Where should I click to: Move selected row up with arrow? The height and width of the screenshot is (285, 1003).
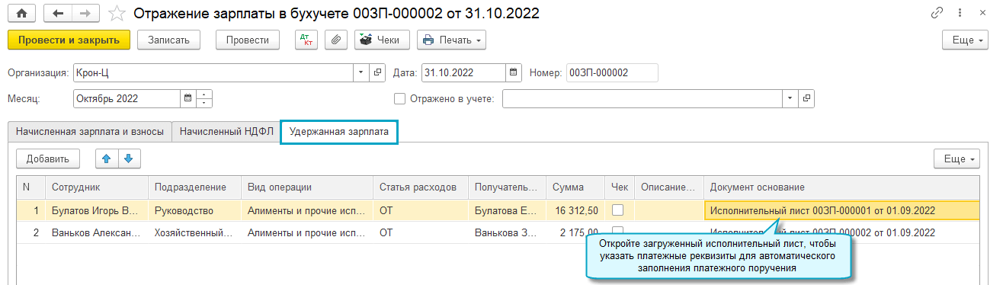[107, 159]
